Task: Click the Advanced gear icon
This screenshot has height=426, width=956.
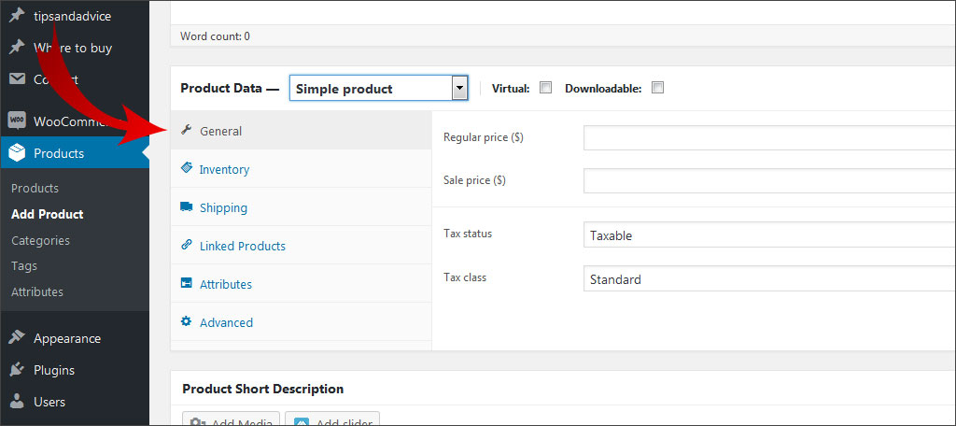Action: pyautogui.click(x=186, y=322)
